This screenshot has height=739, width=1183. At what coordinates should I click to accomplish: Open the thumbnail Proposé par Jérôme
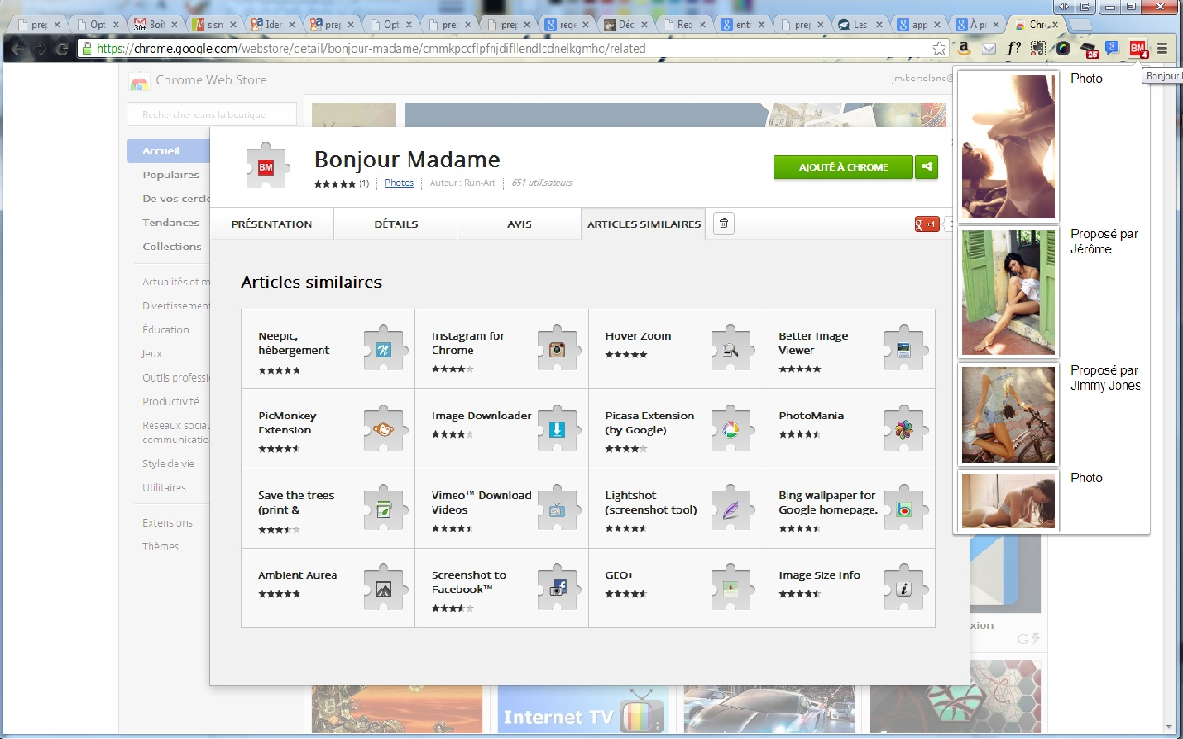click(1008, 292)
